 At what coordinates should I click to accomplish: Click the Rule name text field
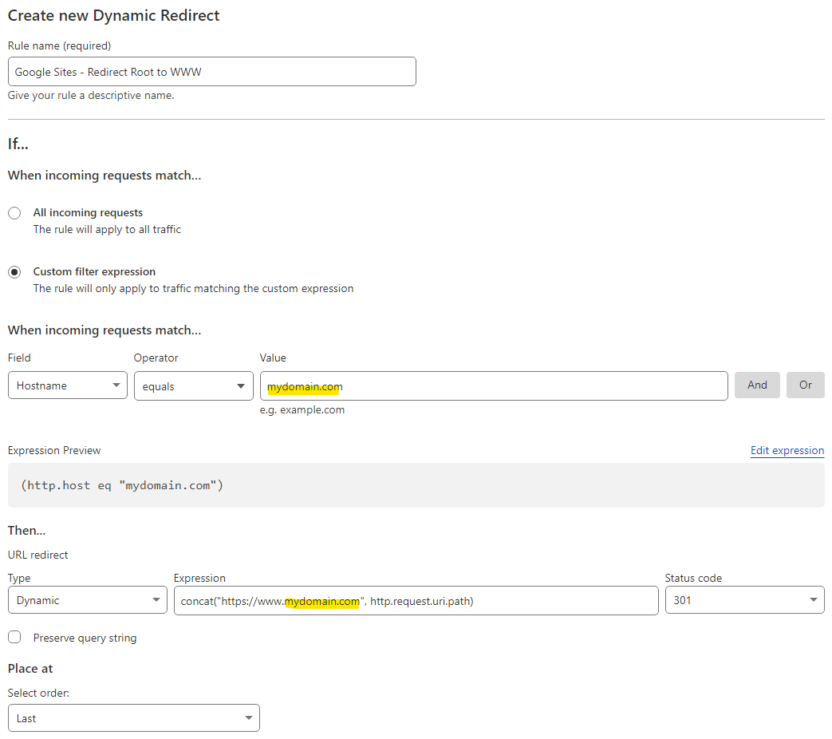tap(211, 72)
